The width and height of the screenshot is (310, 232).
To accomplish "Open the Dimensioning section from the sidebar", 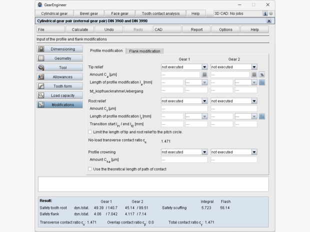I will 59,49.
